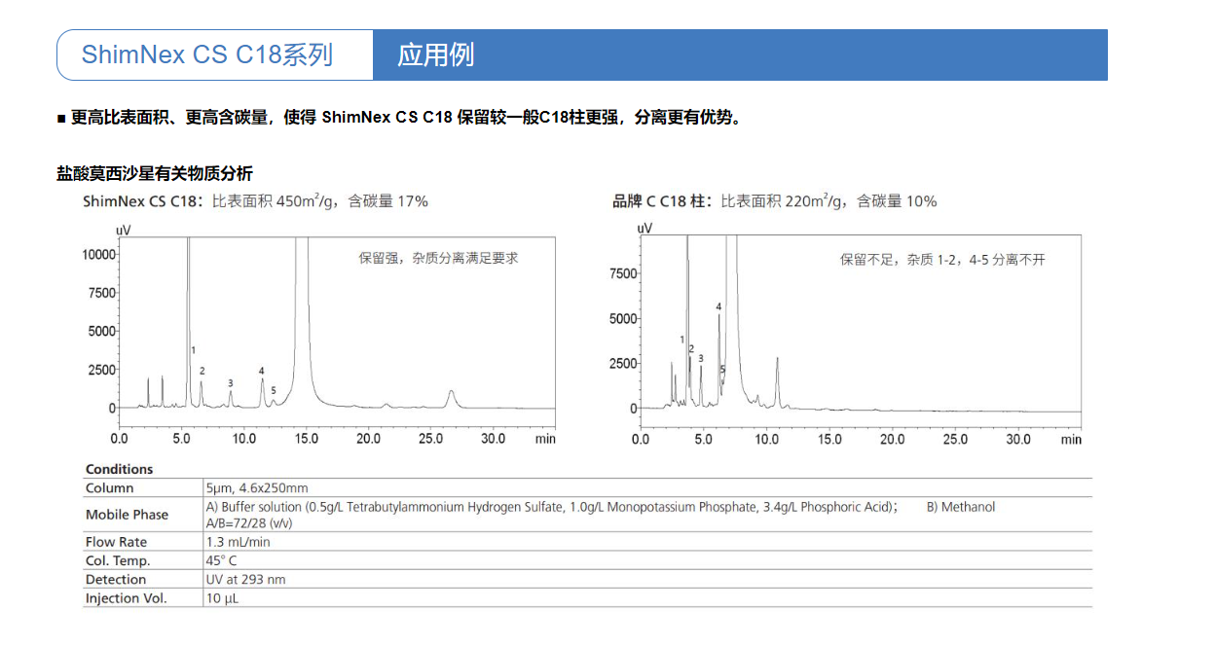Click peak 4 label in left chromatogram

click(261, 371)
